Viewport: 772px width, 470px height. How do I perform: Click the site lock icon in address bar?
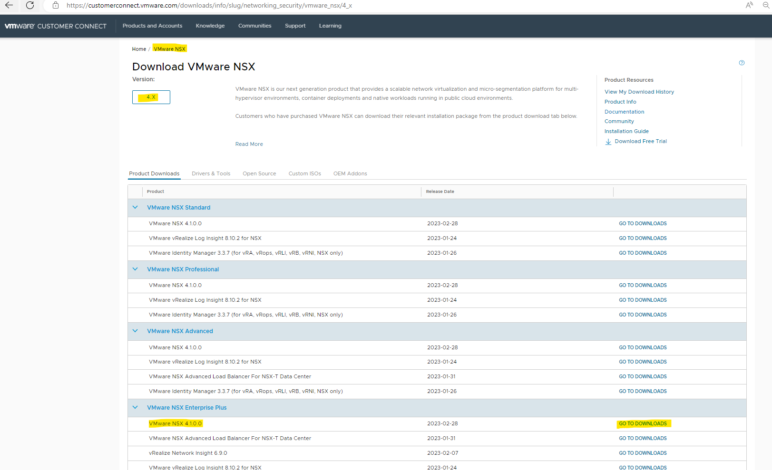56,5
